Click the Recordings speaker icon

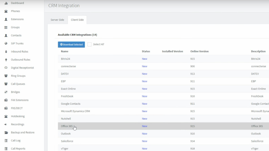(6, 124)
